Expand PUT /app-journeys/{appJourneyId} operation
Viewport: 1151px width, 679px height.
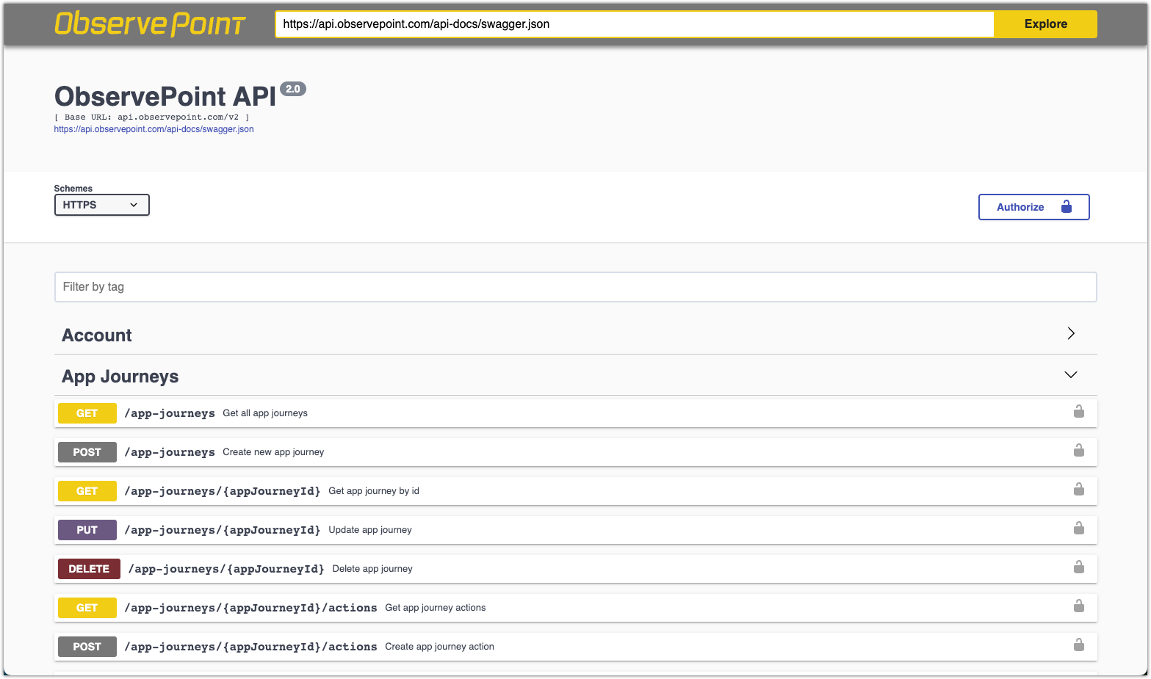click(576, 530)
